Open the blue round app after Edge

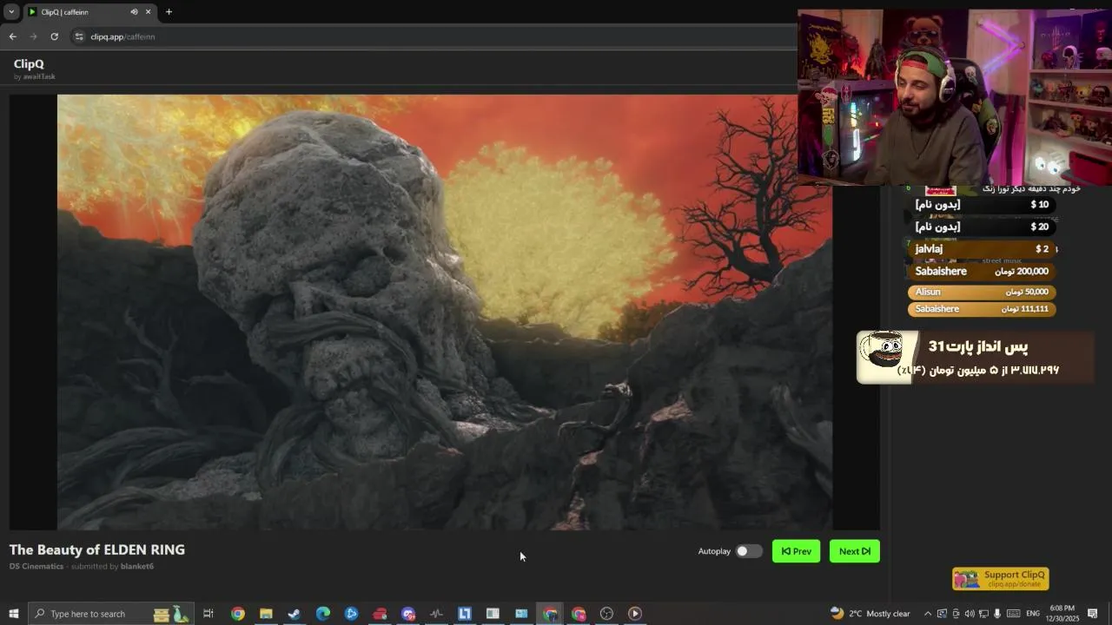click(x=351, y=614)
